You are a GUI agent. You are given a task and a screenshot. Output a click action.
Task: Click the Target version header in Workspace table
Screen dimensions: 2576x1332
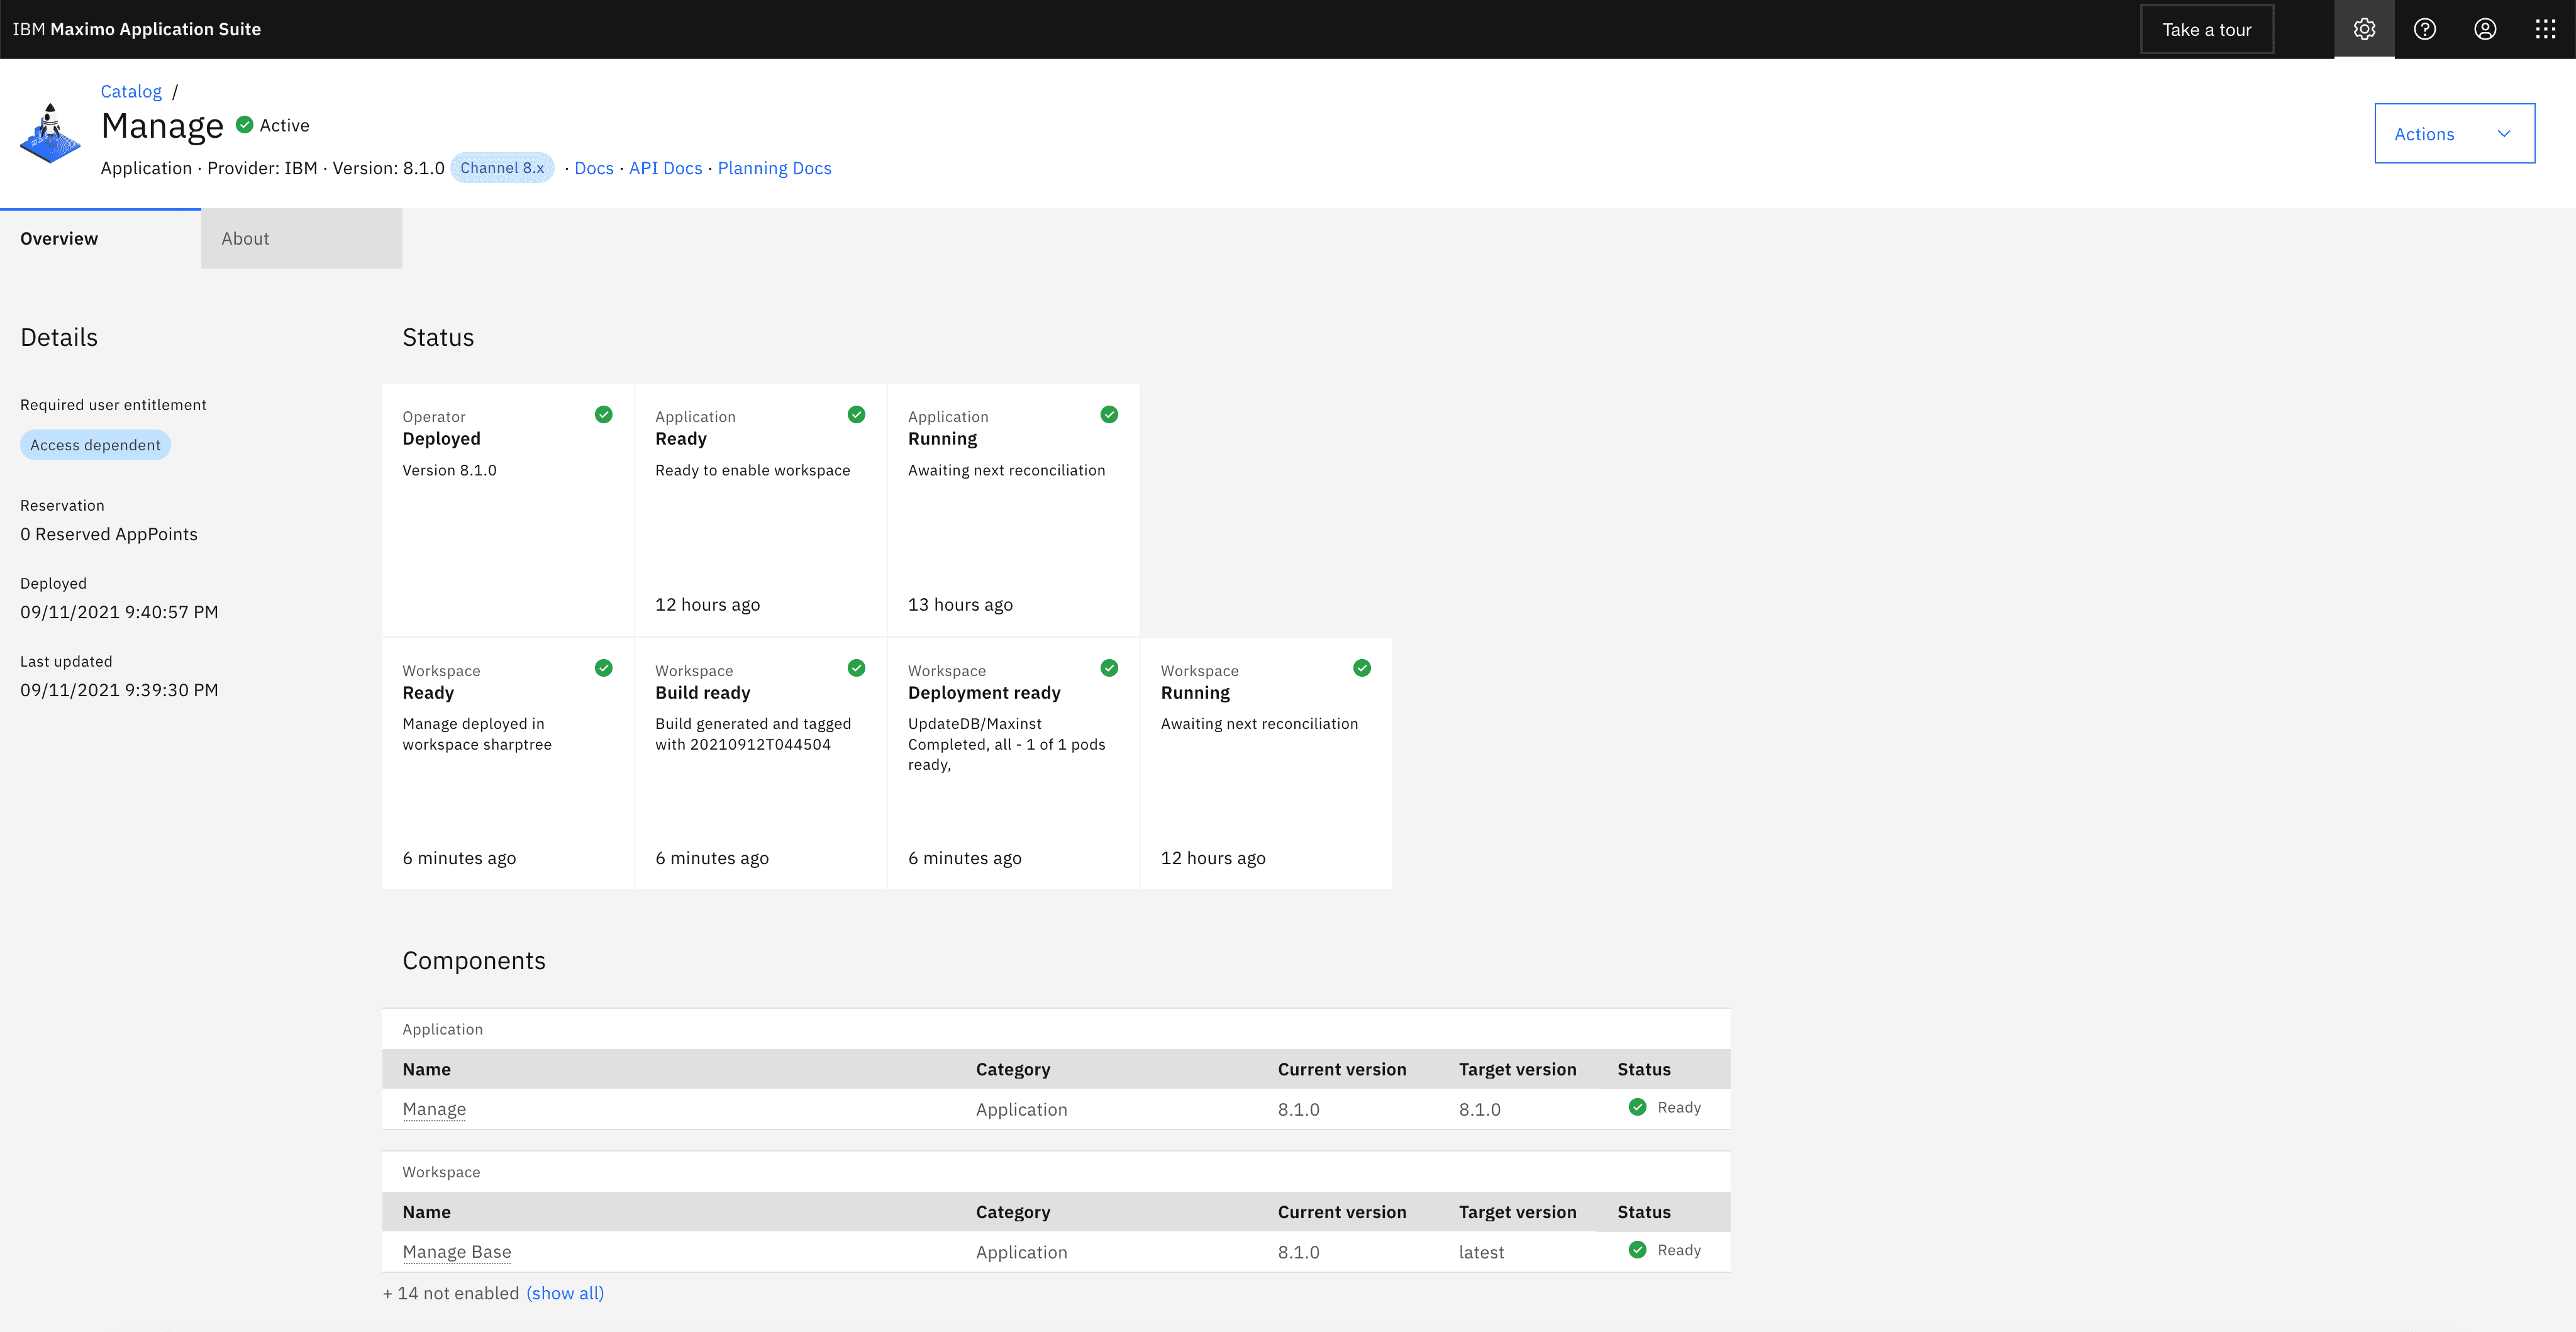(x=1517, y=1212)
